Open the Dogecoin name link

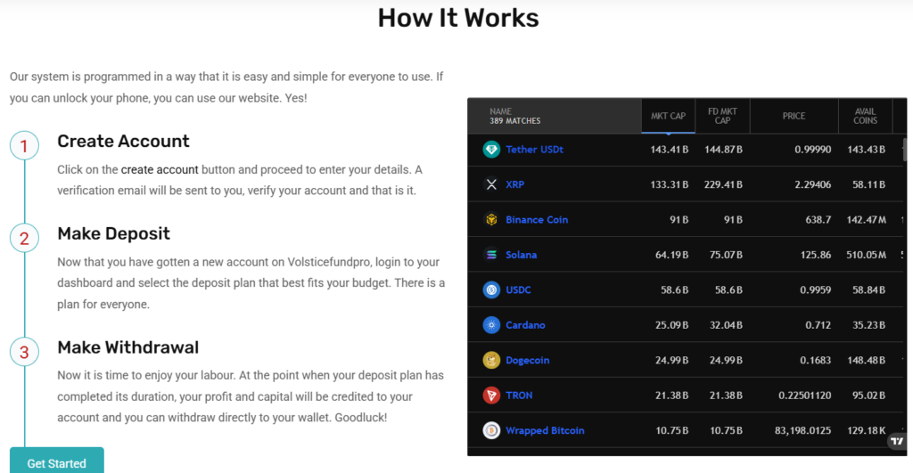(527, 360)
